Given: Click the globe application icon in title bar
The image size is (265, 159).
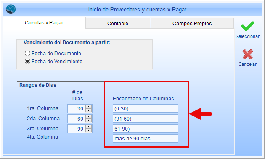Looking at the screenshot, I should [x=11, y=9].
